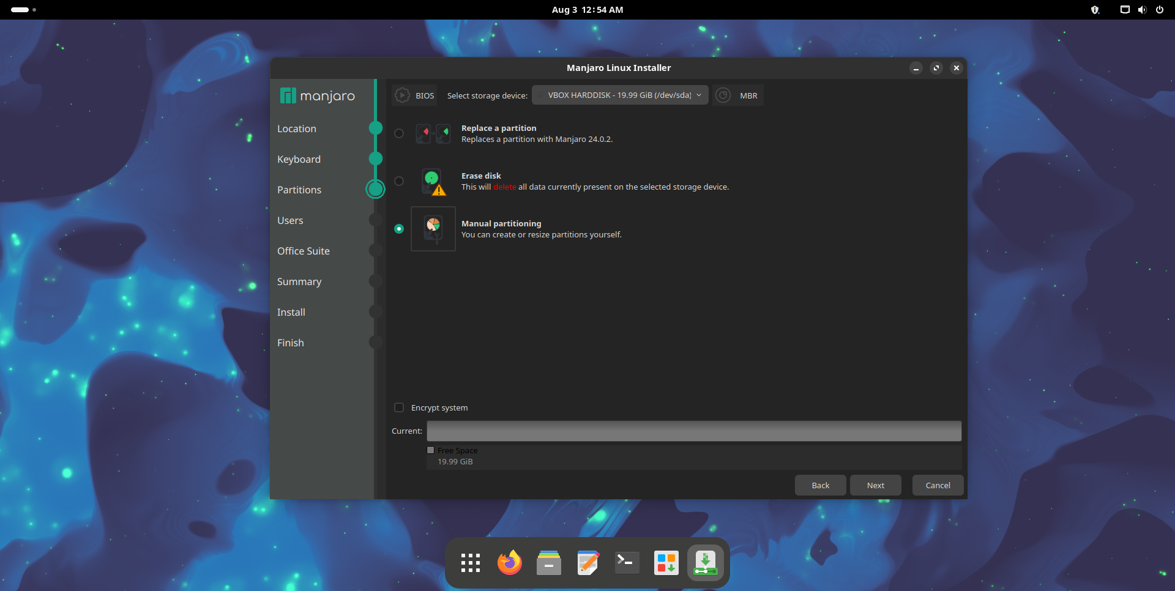Click the activities workspace indicator
Image resolution: width=1175 pixels, height=591 pixels.
(x=24, y=10)
